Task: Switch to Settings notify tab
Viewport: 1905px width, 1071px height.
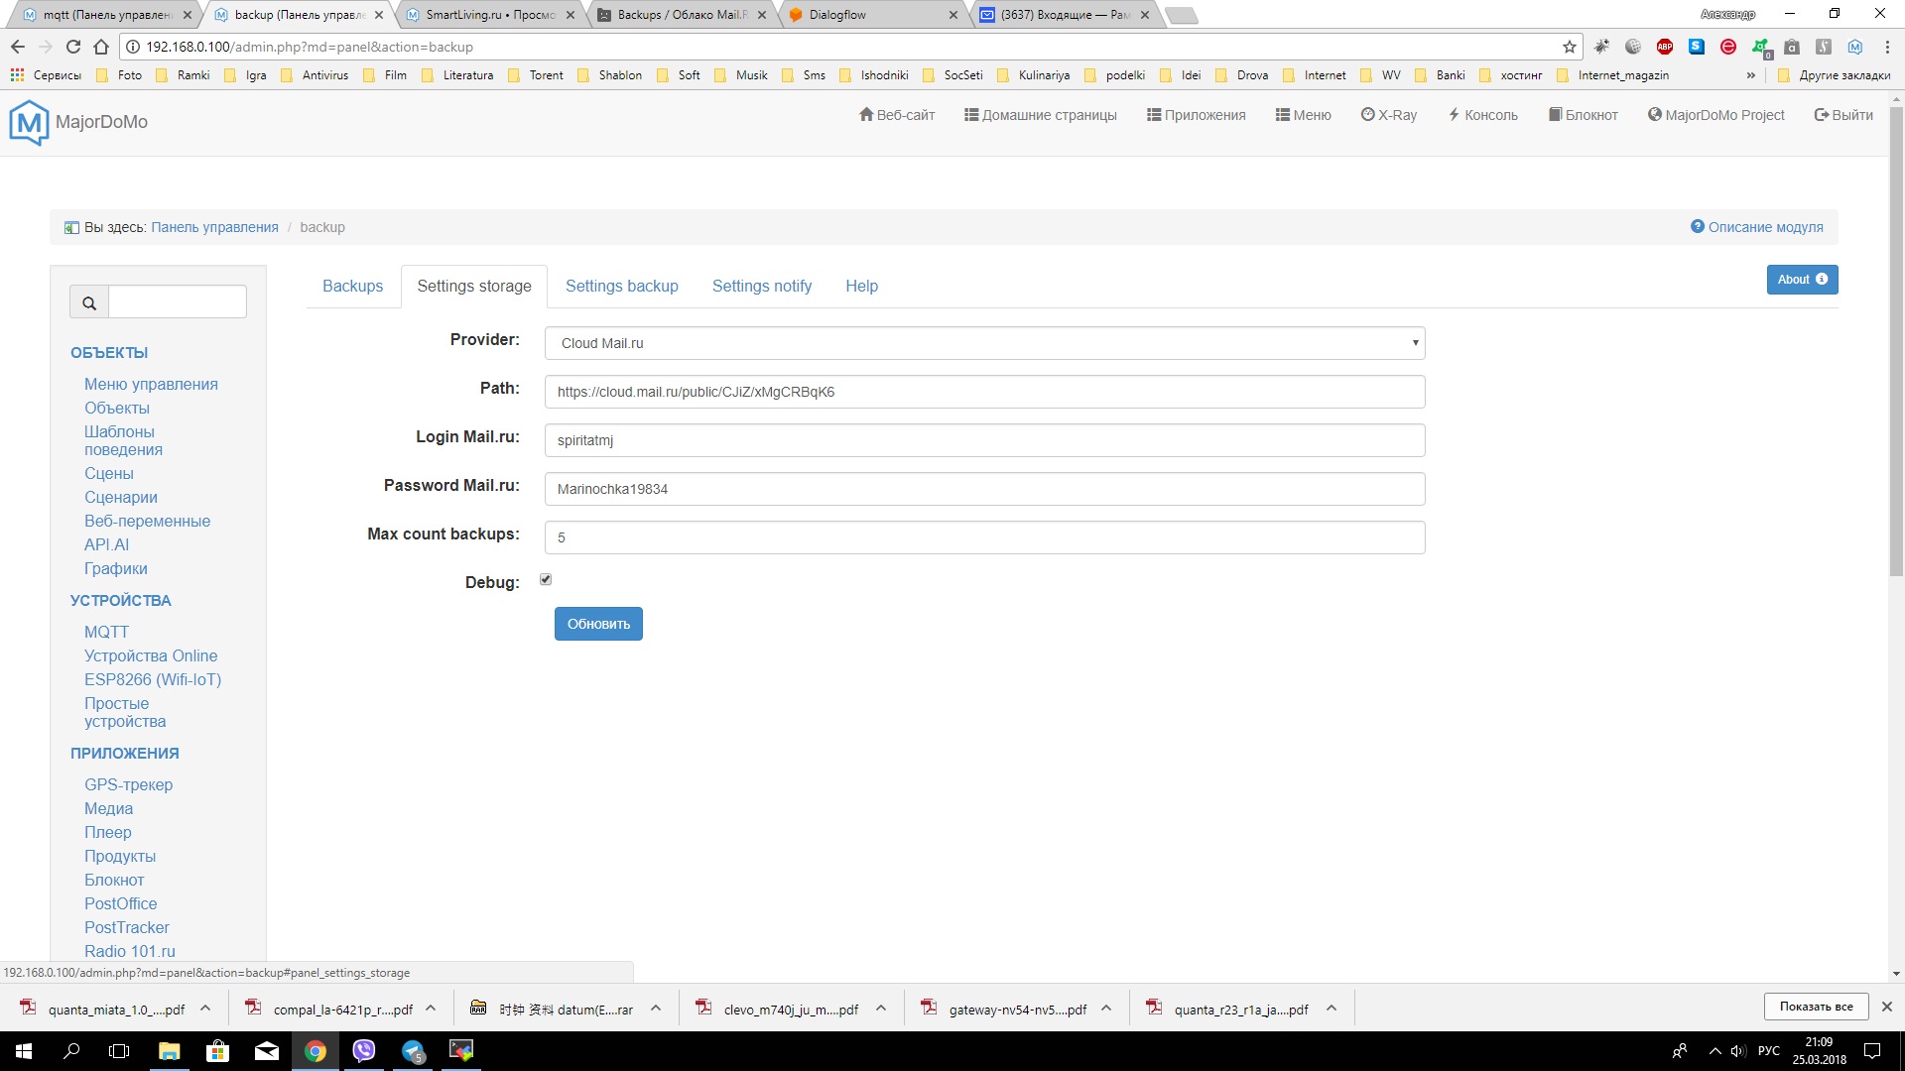Action: pyautogui.click(x=761, y=285)
